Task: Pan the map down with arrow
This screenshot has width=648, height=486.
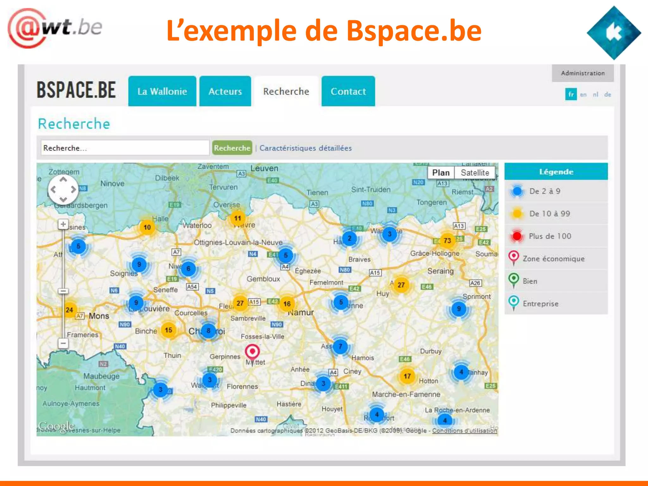Action: click(x=63, y=199)
